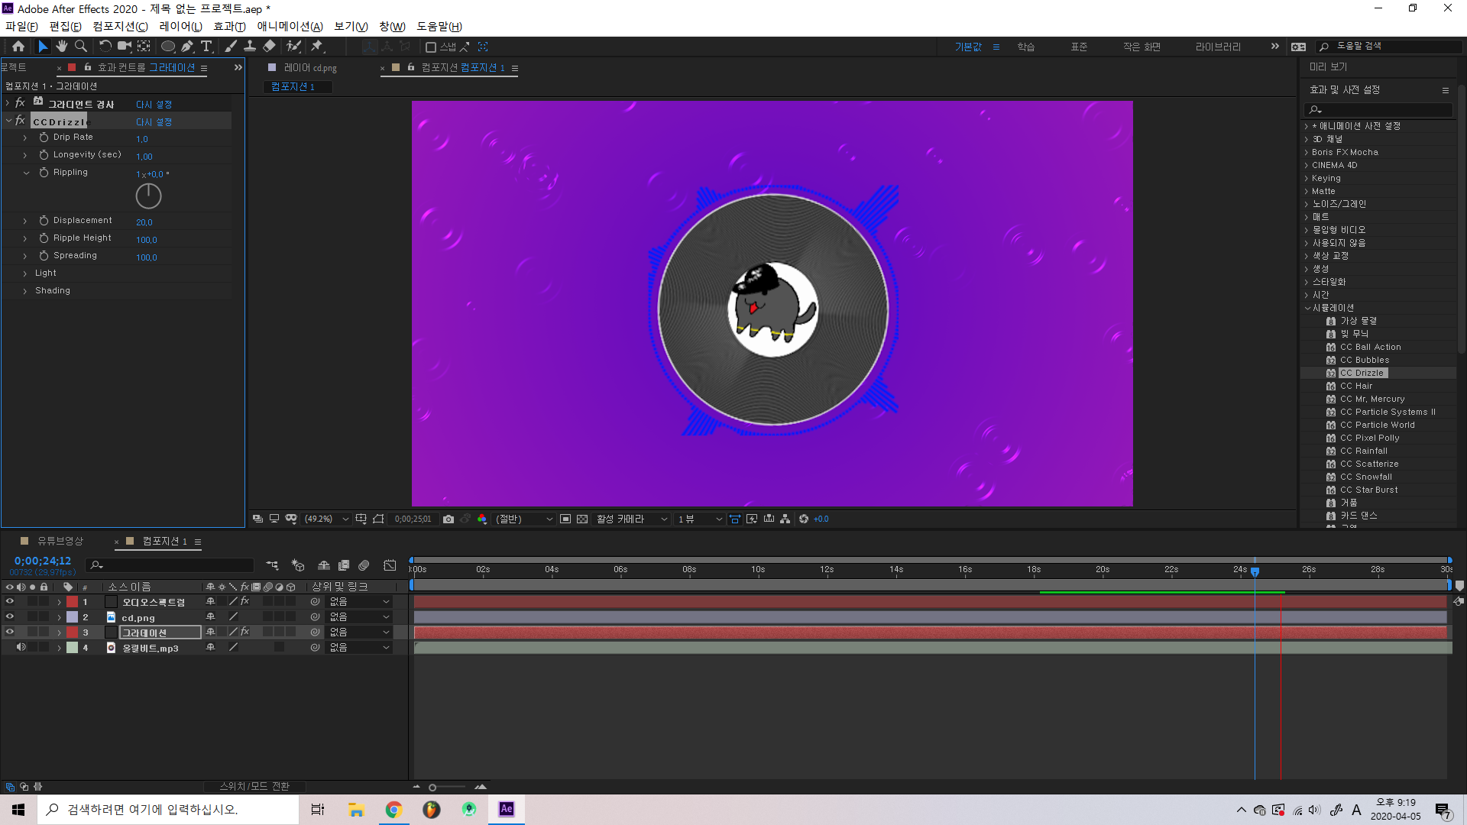Select the Clone Stamp tool
1467x825 pixels.
250,47
